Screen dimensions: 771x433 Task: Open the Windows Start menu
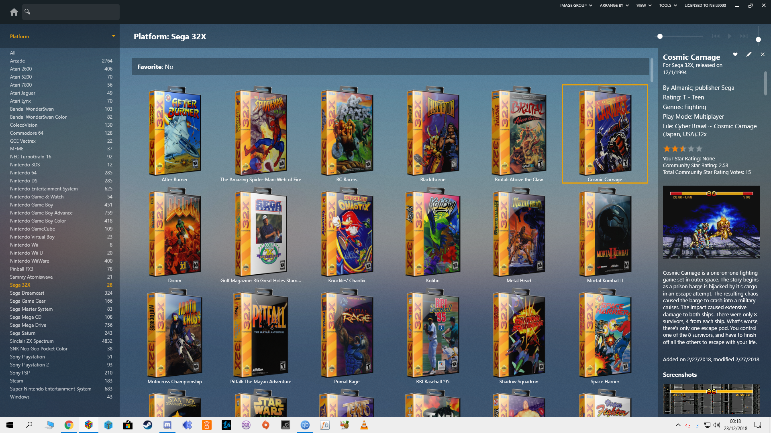click(x=10, y=425)
